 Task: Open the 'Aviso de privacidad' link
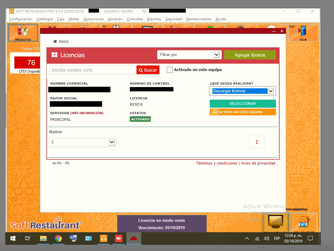point(258,163)
